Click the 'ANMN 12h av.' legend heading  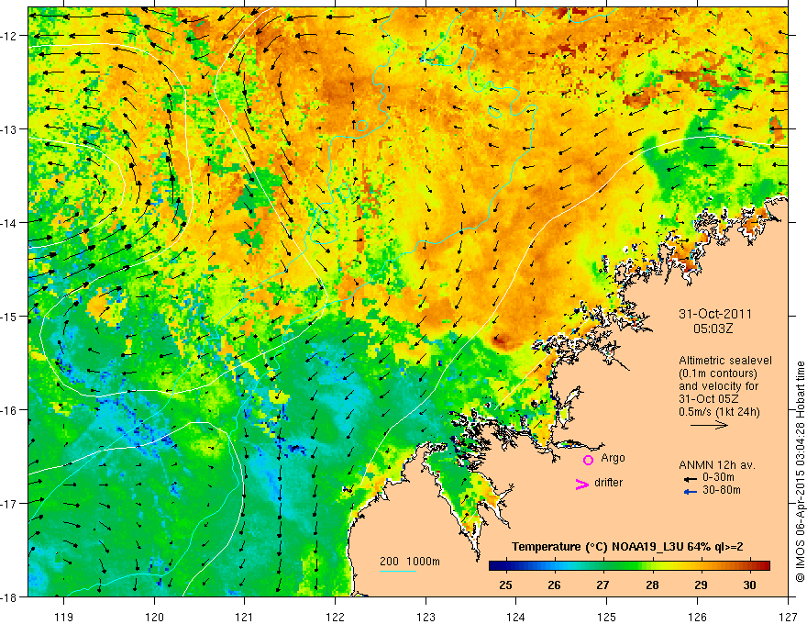[x=717, y=465]
